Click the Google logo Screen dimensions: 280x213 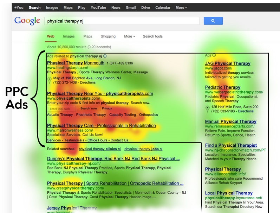[x=27, y=21]
